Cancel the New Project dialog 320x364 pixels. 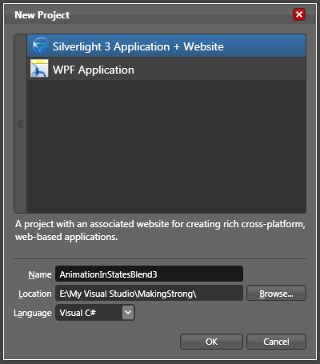pos(276,342)
